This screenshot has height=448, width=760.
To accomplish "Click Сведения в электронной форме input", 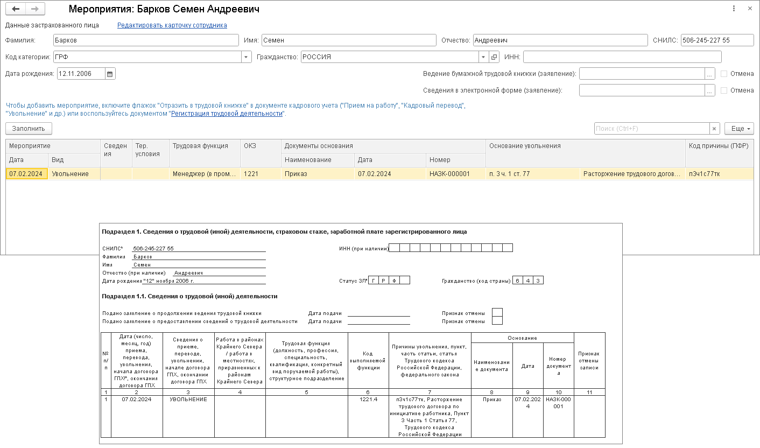I will click(x=642, y=90).
